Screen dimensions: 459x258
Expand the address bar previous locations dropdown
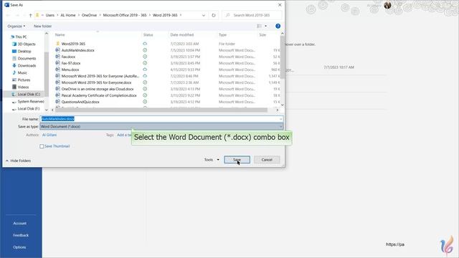click(204, 15)
